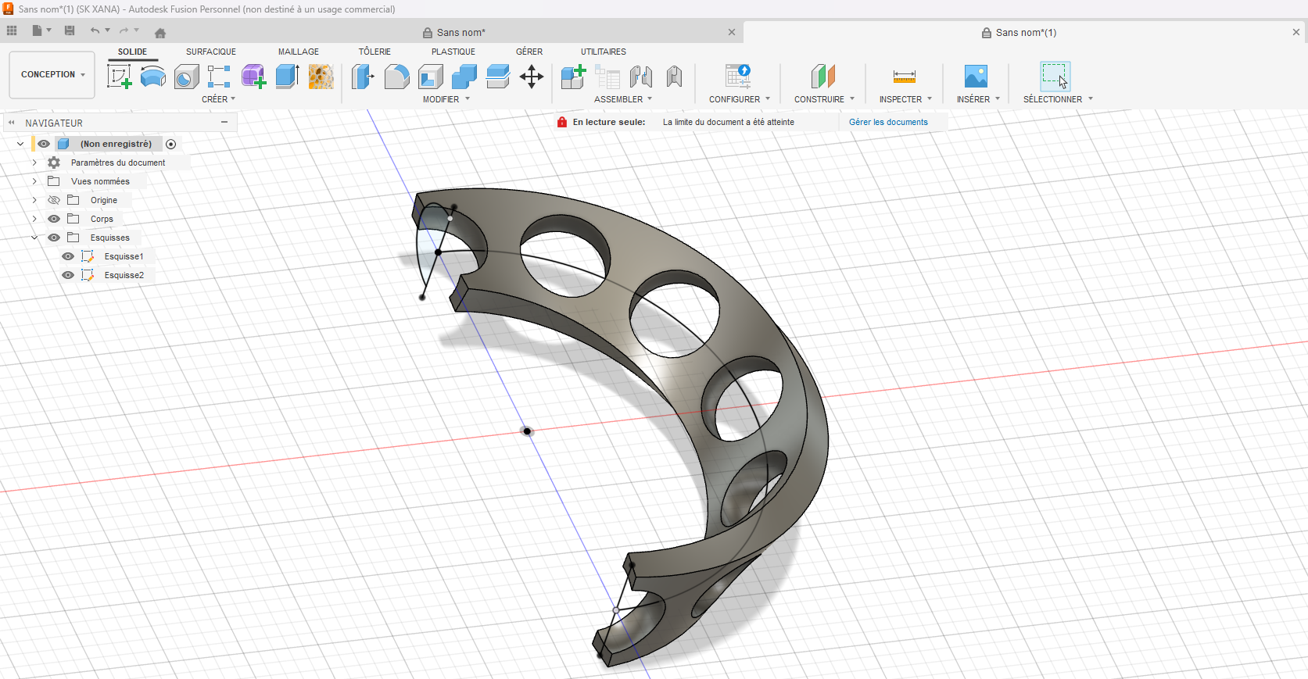The height and width of the screenshot is (679, 1308).
Task: Click the Insert image icon
Action: coord(976,77)
